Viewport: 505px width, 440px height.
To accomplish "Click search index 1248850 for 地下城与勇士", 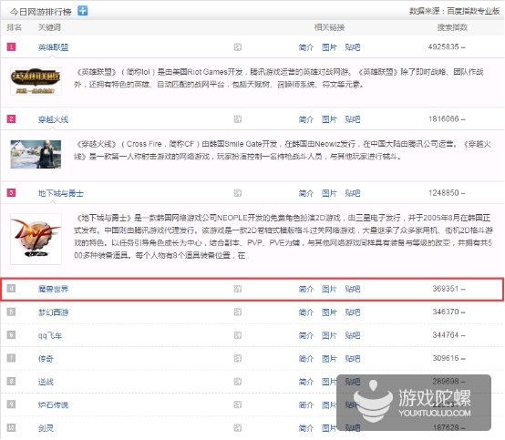I will [444, 193].
